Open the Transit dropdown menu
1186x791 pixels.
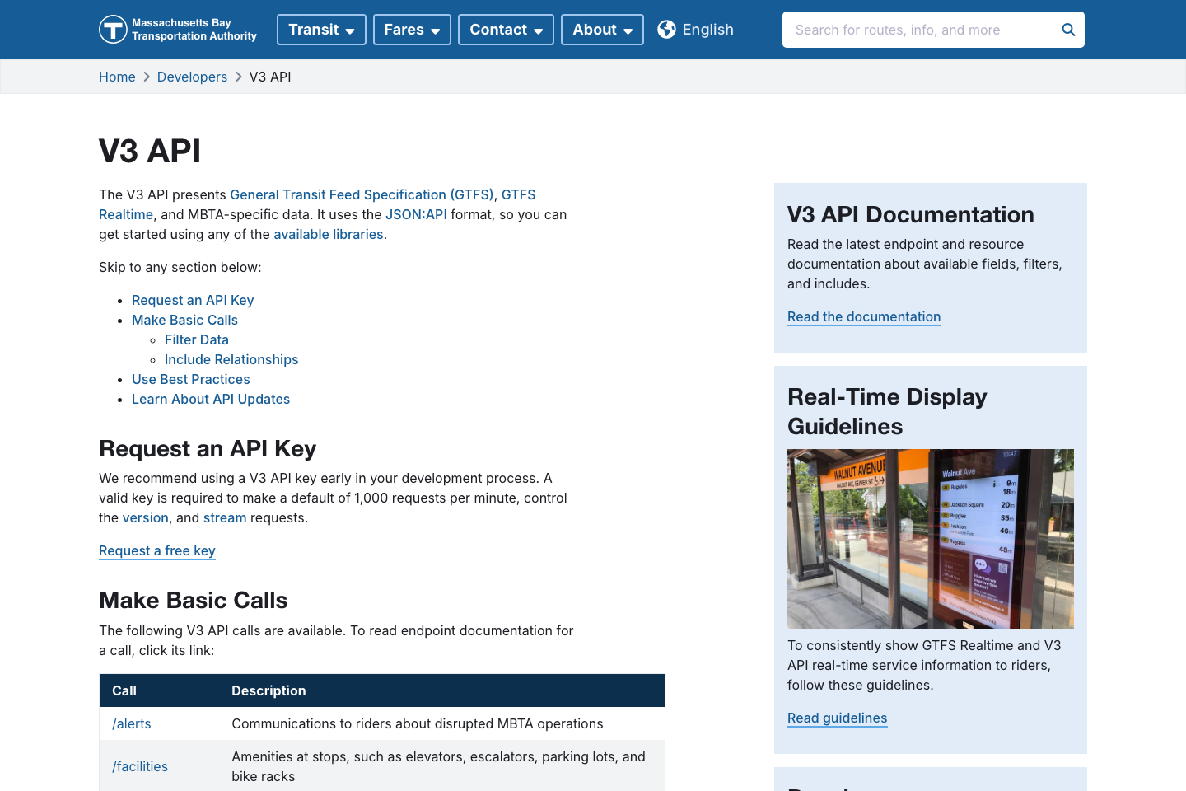(x=321, y=29)
